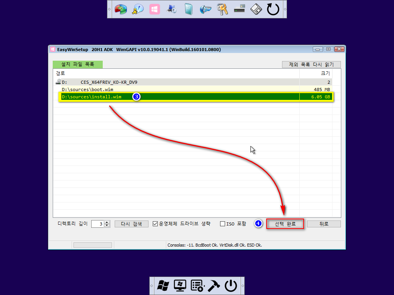Go back with '뒤로' button
This screenshot has width=394, height=295.
[x=324, y=224]
